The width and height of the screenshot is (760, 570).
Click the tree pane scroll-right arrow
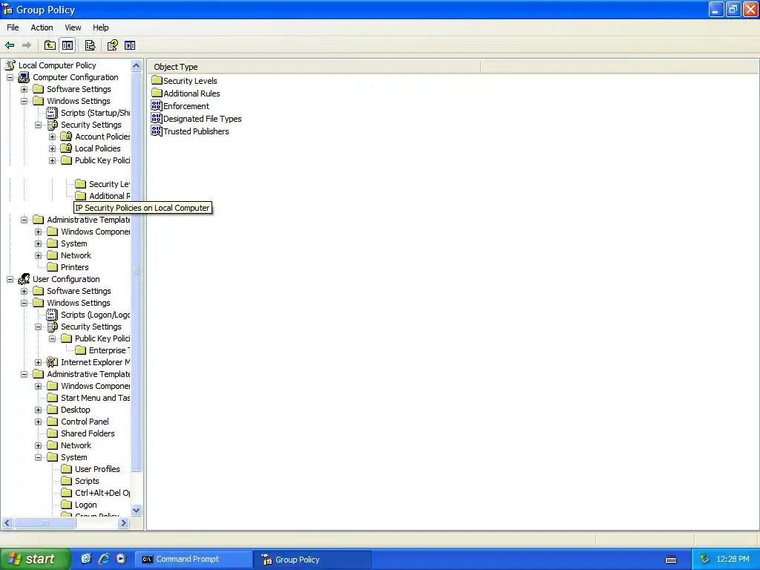124,523
